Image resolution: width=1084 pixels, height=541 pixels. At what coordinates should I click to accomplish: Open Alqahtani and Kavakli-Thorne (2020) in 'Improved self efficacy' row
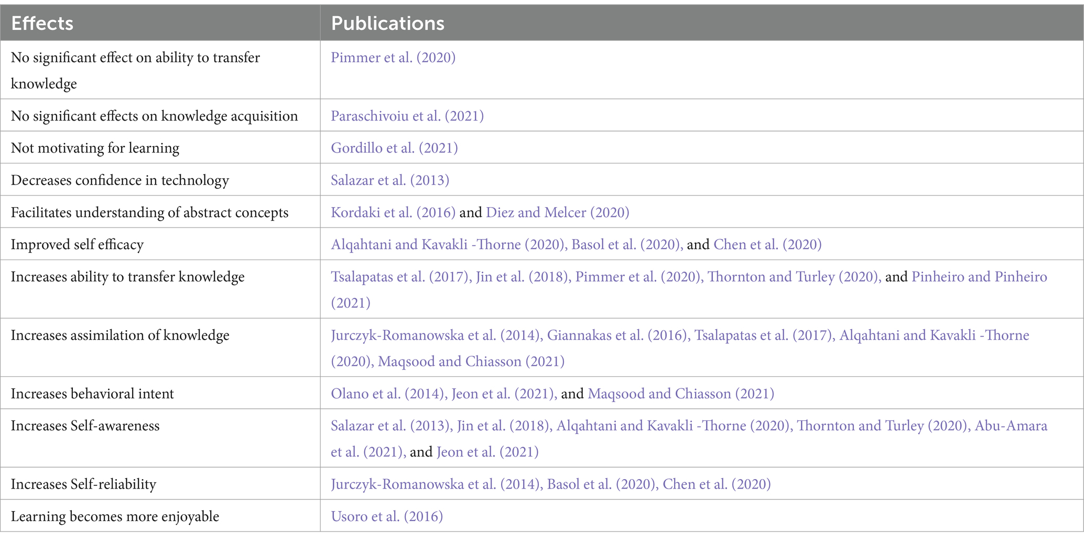447,245
